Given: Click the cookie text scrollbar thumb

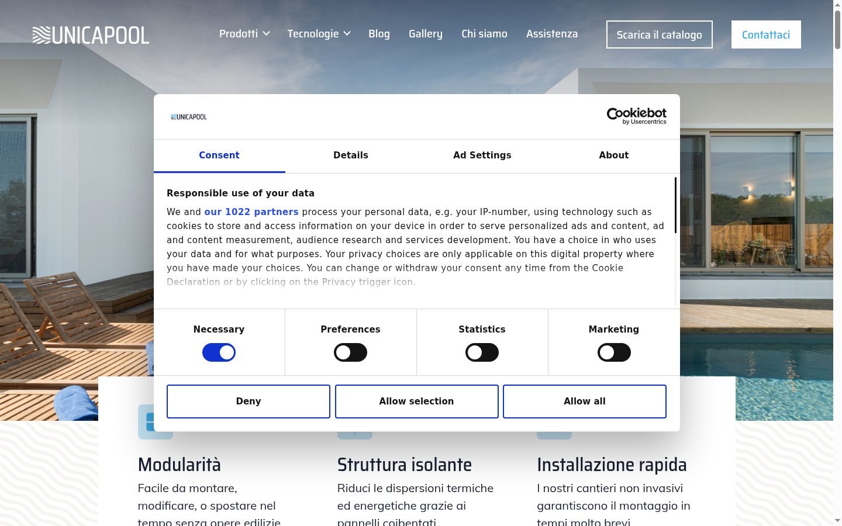Looking at the screenshot, I should 675,205.
